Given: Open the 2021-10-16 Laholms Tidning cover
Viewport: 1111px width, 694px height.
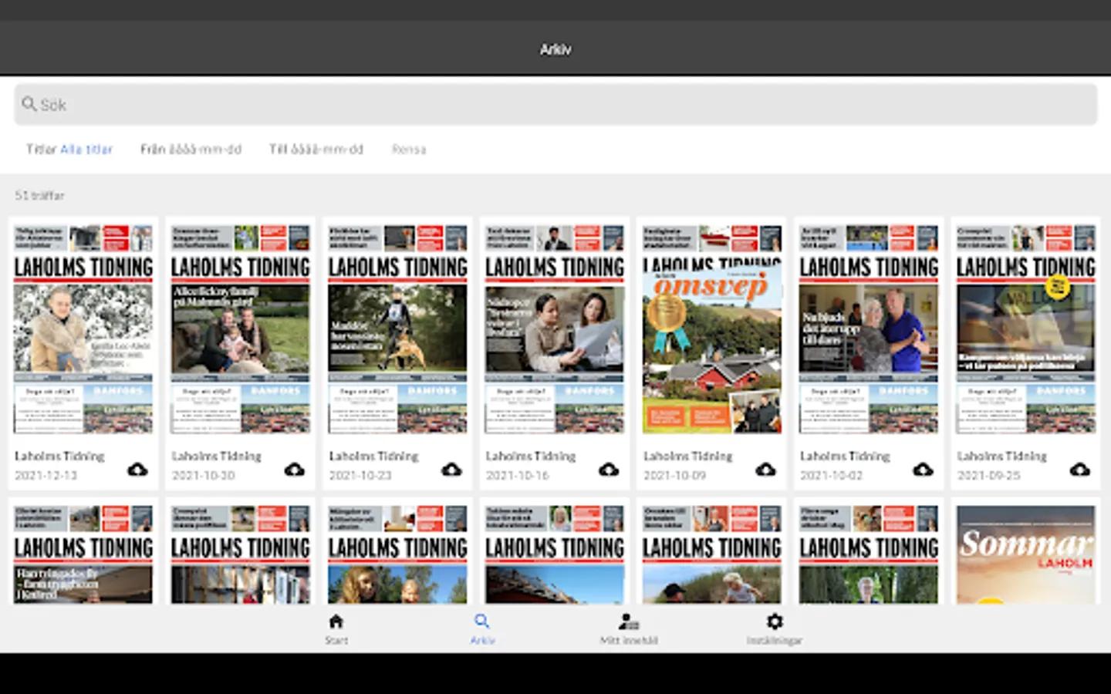Looking at the screenshot, I should coord(554,328).
